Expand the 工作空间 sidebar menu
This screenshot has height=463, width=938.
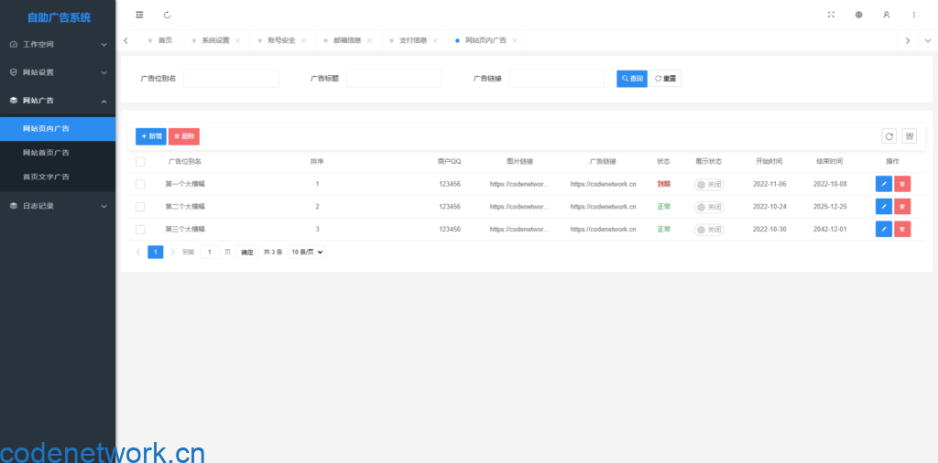point(58,44)
